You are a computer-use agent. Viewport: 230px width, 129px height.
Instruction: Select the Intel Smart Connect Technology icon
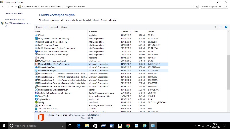click(x=36, y=38)
